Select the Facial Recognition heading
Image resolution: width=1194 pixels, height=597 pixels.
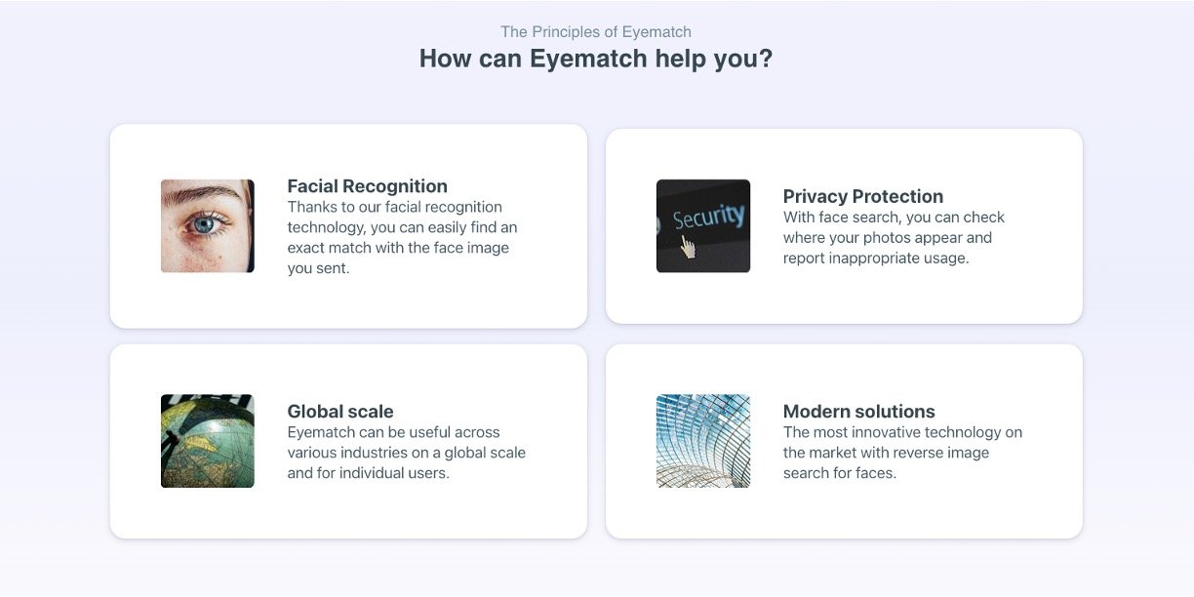(367, 186)
